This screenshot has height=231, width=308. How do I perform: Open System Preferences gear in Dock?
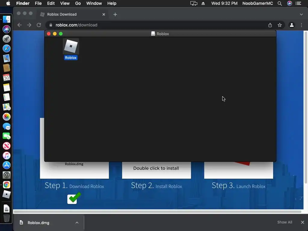[x=7, y=175]
